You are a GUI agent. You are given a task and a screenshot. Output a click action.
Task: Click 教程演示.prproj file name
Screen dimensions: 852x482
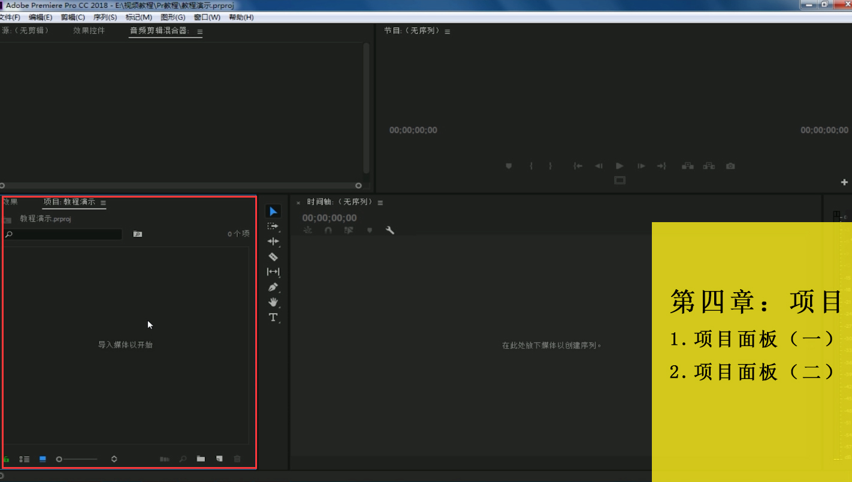tap(46, 219)
